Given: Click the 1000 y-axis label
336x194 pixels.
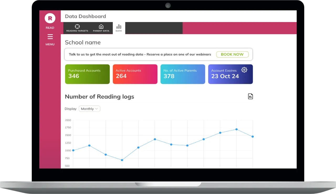Looking at the screenshot, I should [x=68, y=151].
